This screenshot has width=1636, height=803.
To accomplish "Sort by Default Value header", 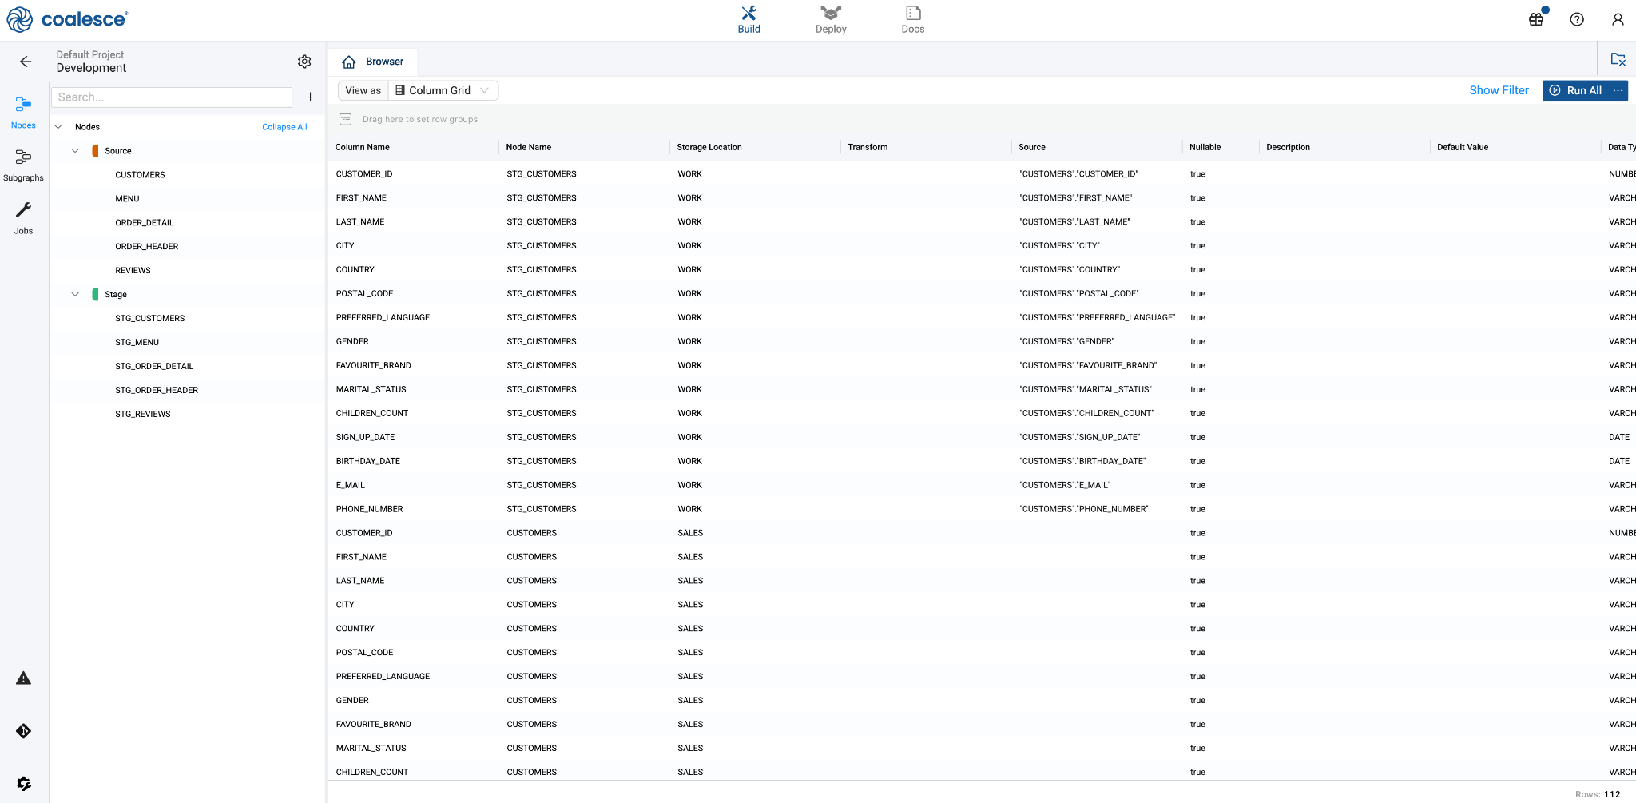I will (x=1463, y=147).
